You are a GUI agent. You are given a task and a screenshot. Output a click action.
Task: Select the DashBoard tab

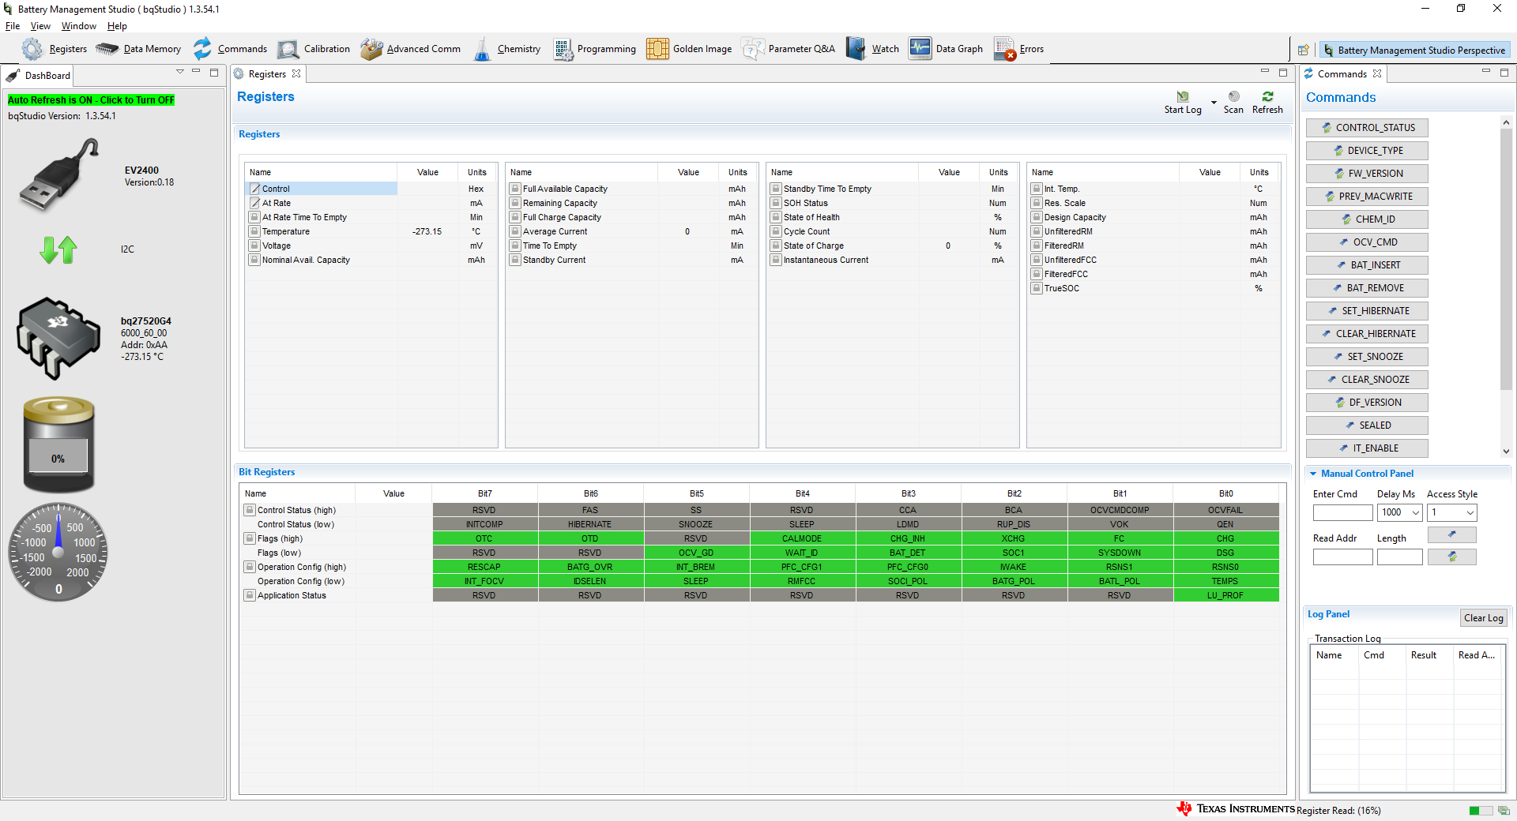(x=40, y=76)
